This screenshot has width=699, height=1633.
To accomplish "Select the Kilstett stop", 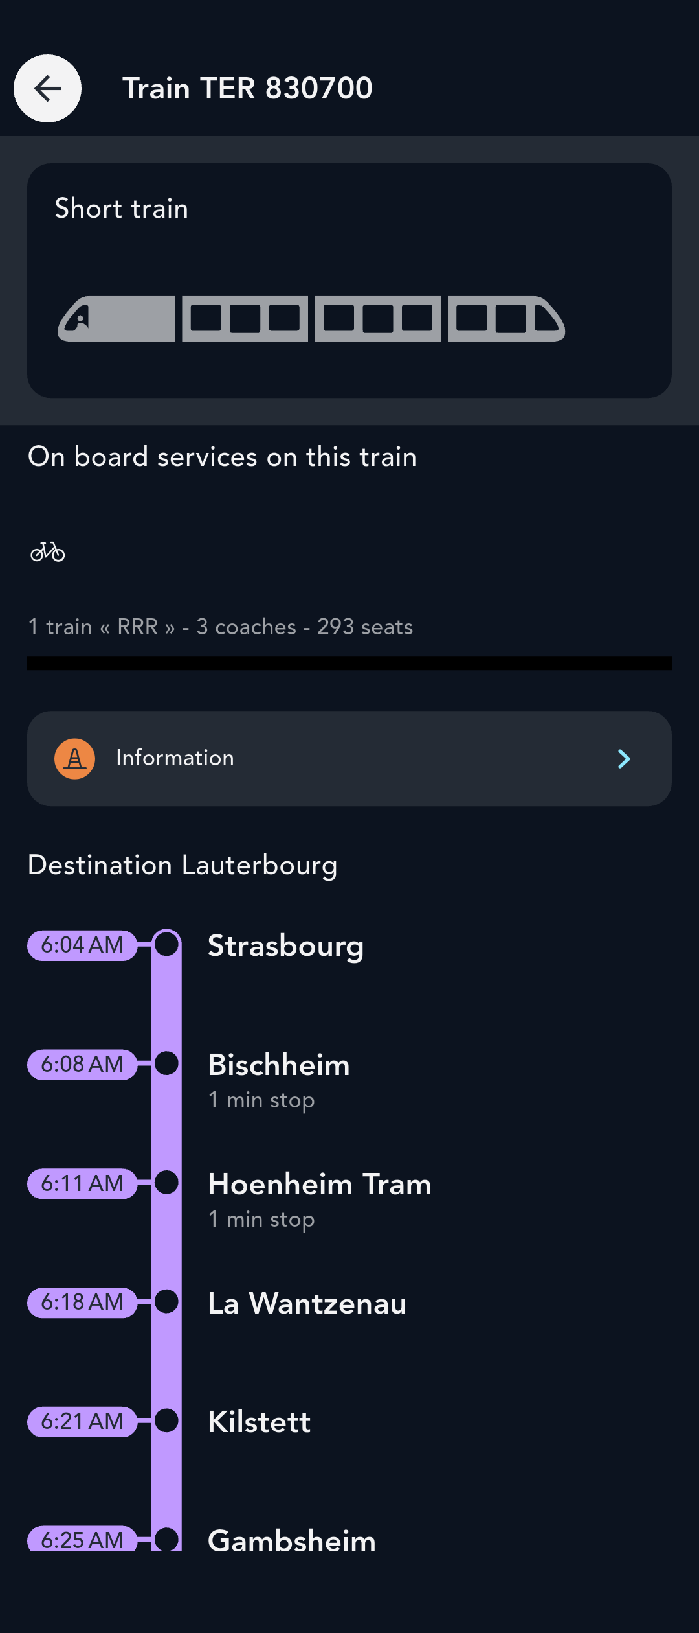I will click(x=259, y=1422).
